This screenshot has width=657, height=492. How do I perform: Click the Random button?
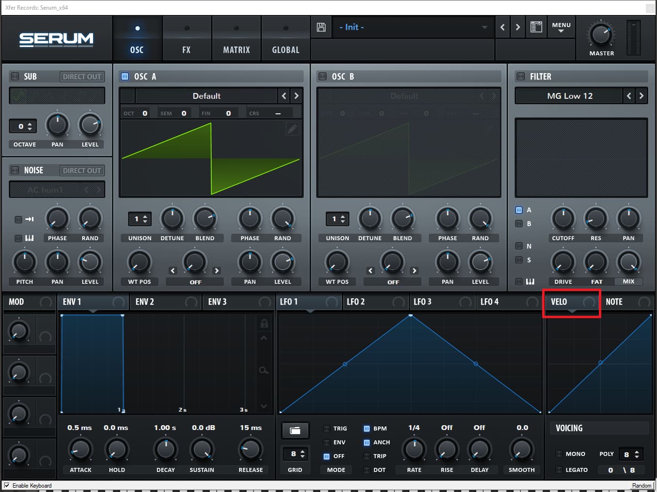point(641,485)
